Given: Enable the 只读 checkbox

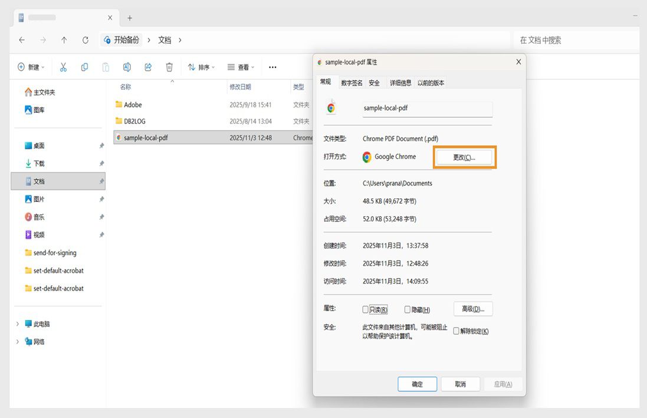Looking at the screenshot, I should coord(365,309).
